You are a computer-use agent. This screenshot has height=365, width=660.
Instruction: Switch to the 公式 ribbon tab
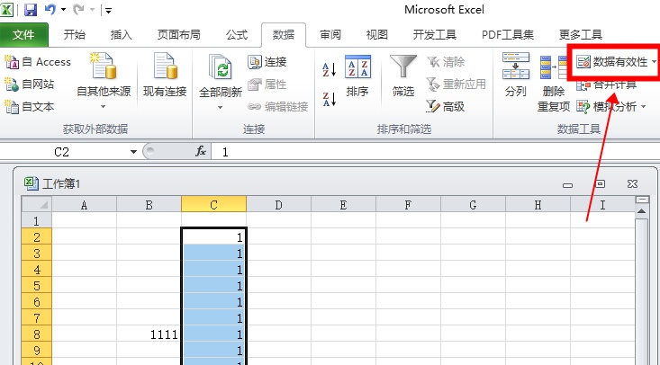pyautogui.click(x=237, y=34)
